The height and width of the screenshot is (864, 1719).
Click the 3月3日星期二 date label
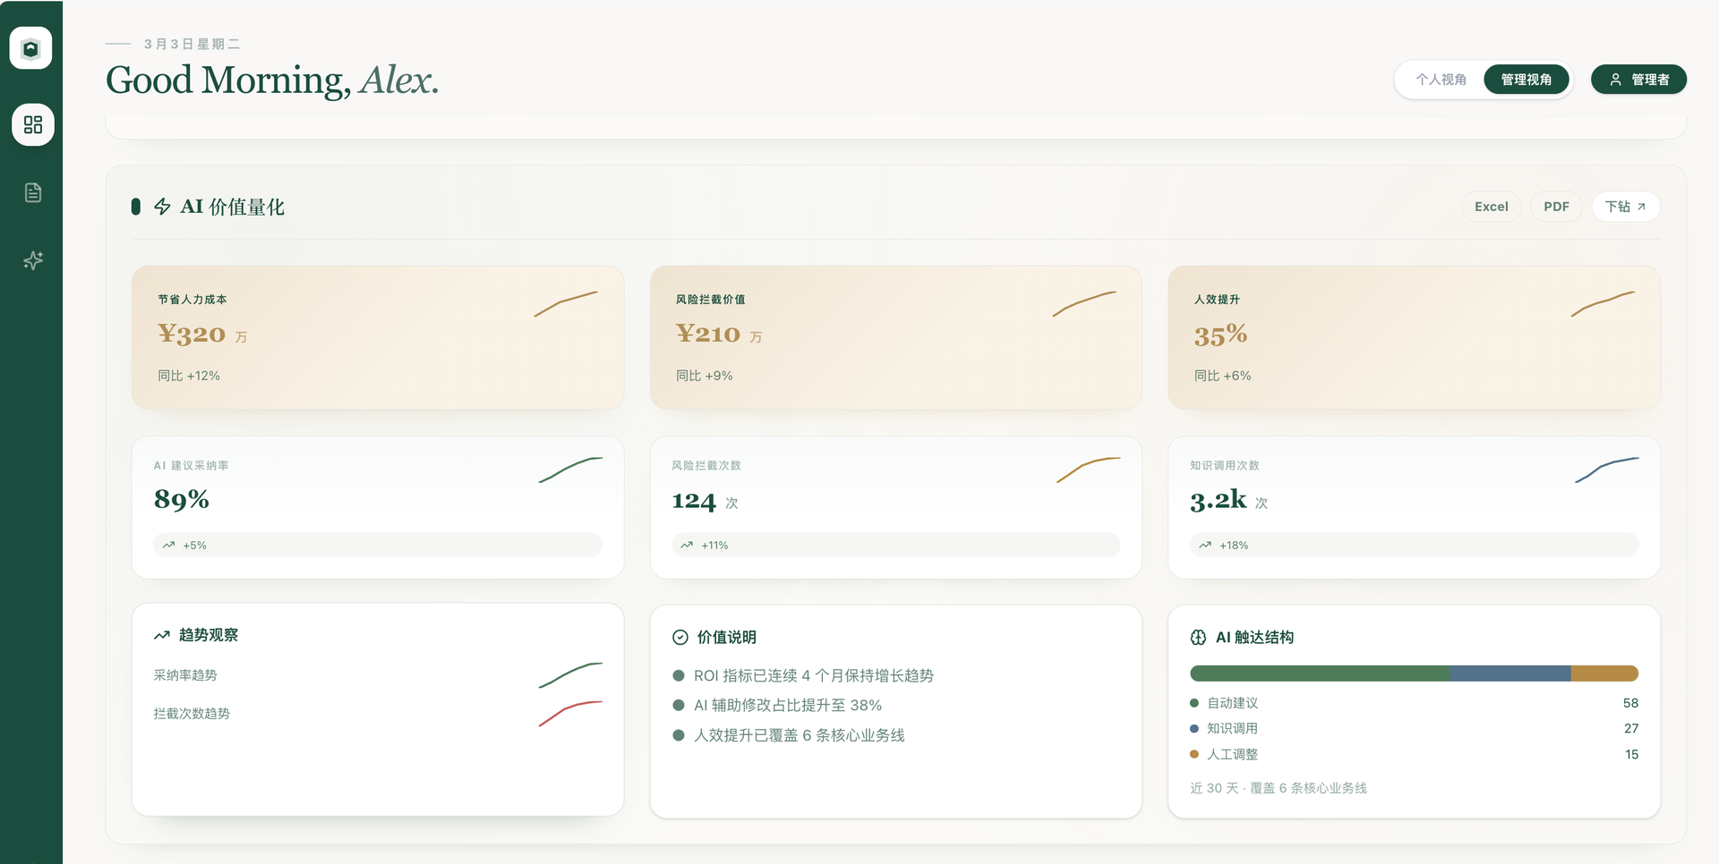click(x=192, y=44)
